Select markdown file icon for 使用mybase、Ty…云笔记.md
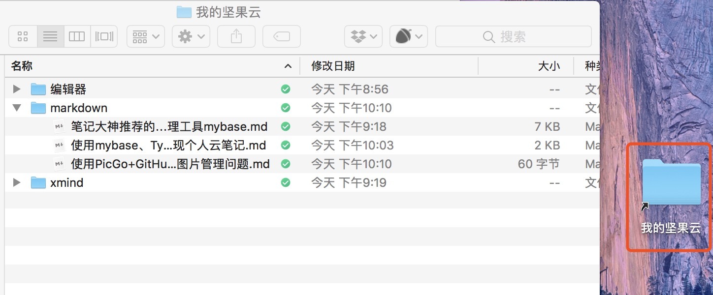 click(x=59, y=145)
